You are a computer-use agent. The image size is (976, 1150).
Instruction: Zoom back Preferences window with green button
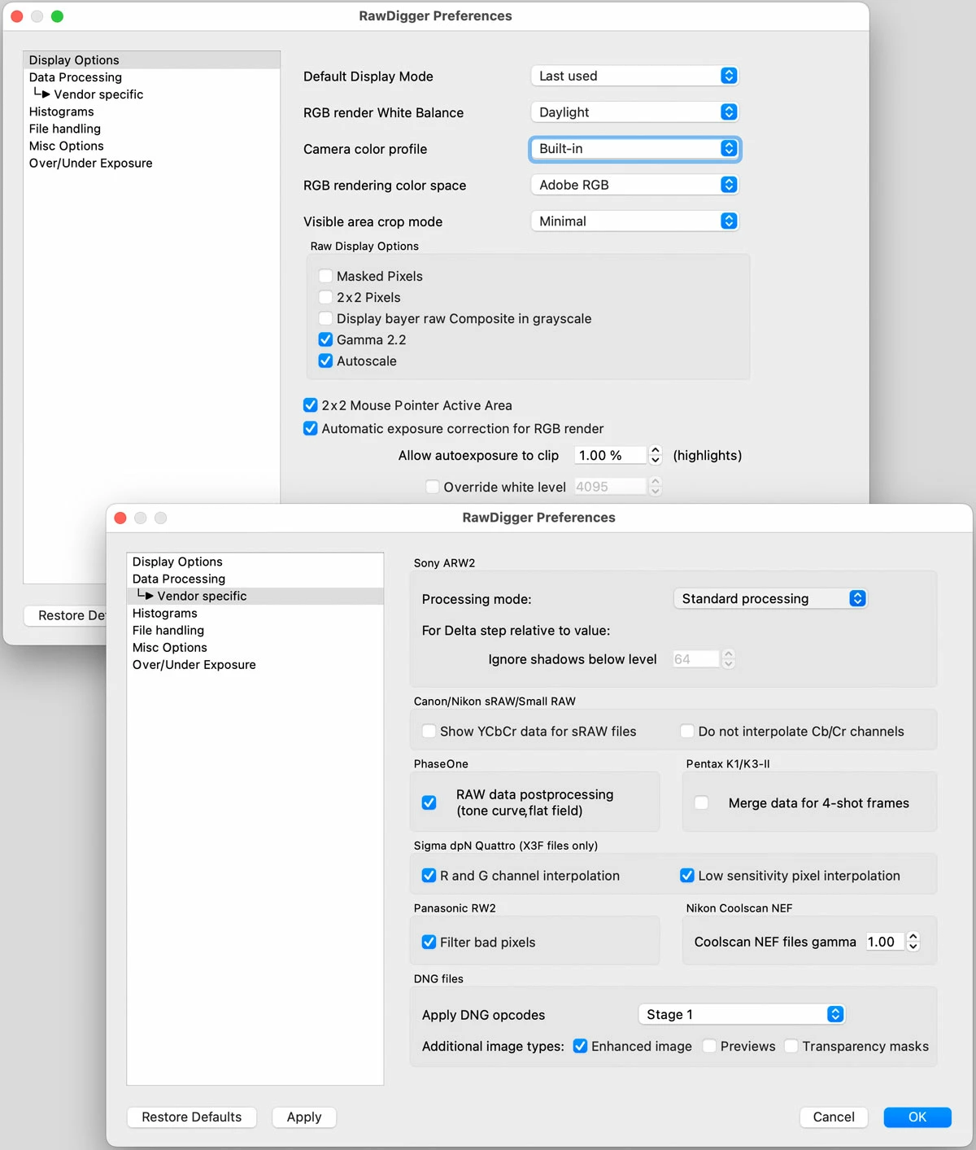click(x=57, y=16)
